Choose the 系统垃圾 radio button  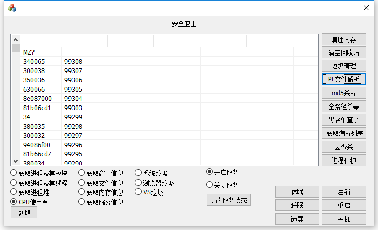coord(139,173)
